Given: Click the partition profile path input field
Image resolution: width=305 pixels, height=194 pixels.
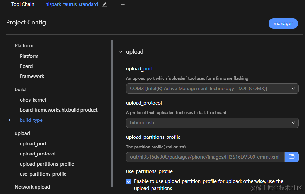Looking at the screenshot, I should click(205, 157).
